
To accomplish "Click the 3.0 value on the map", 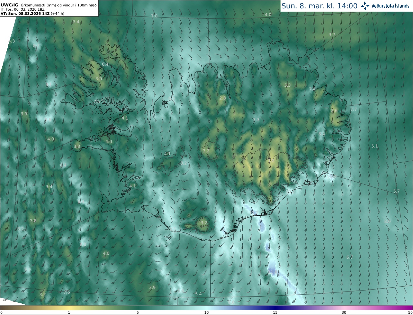I will [x=99, y=79].
